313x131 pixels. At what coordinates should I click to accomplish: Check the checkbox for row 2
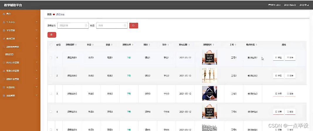point(51,76)
